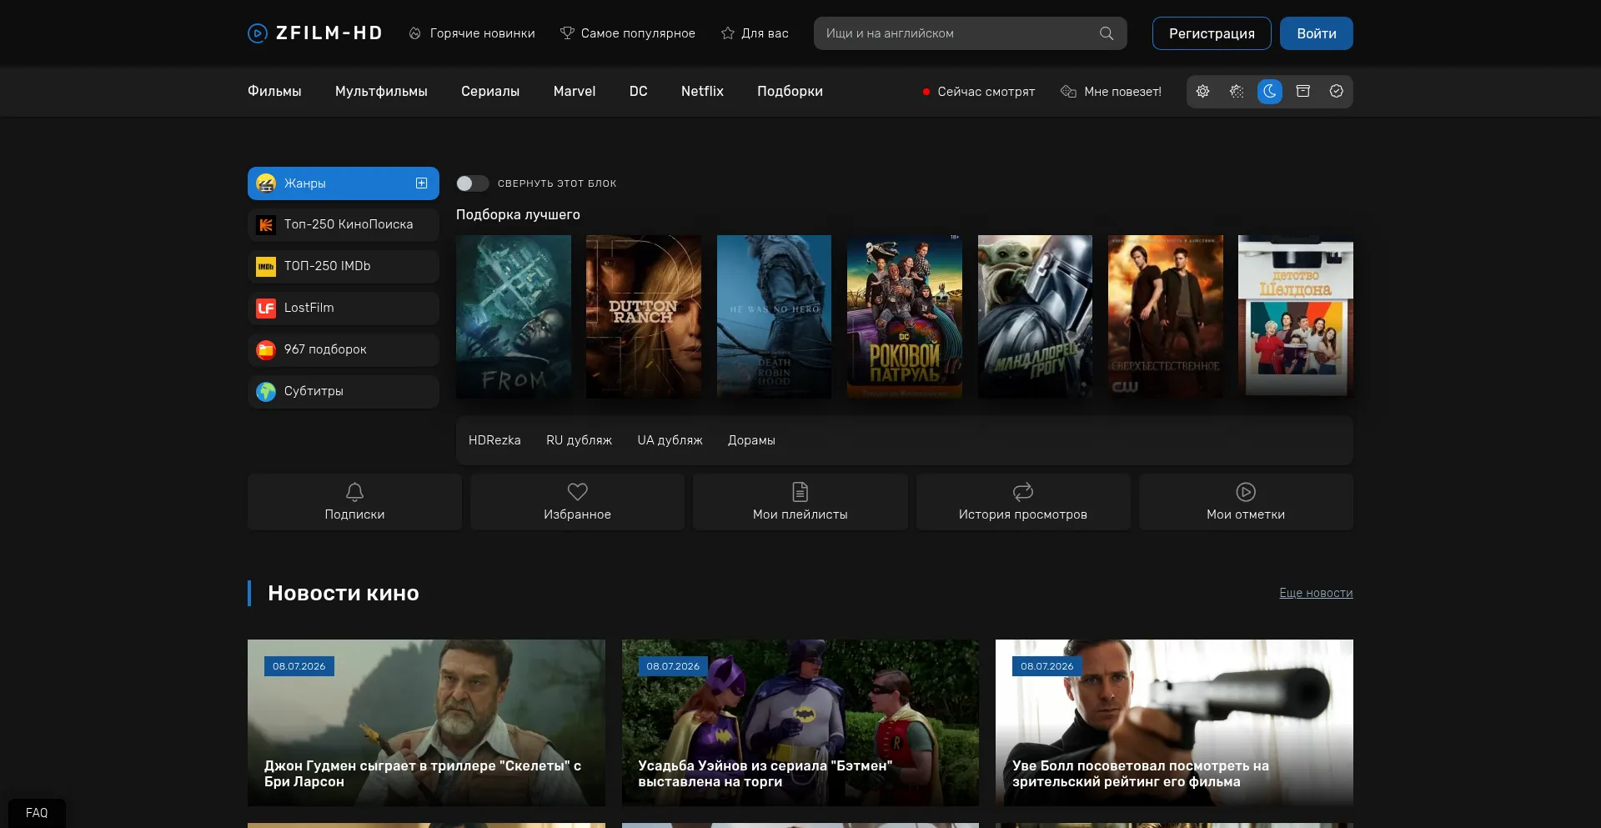Open the Death of Robin Hood poster
The width and height of the screenshot is (1601, 828).
tap(774, 317)
